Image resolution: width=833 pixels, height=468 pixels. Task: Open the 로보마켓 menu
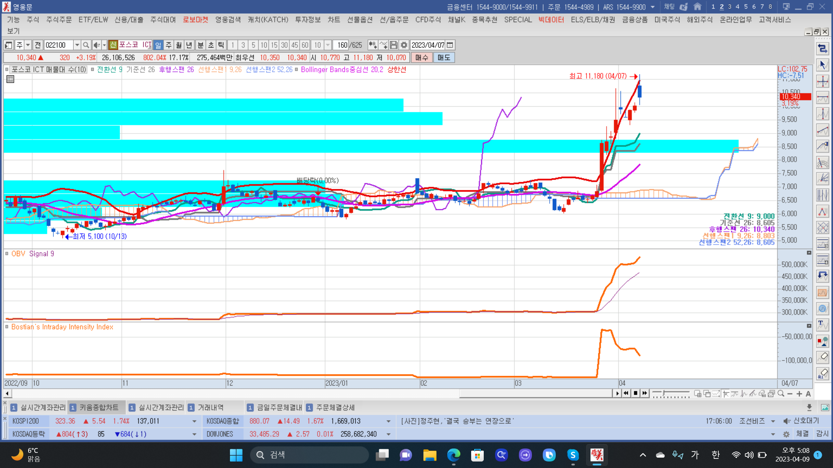195,20
